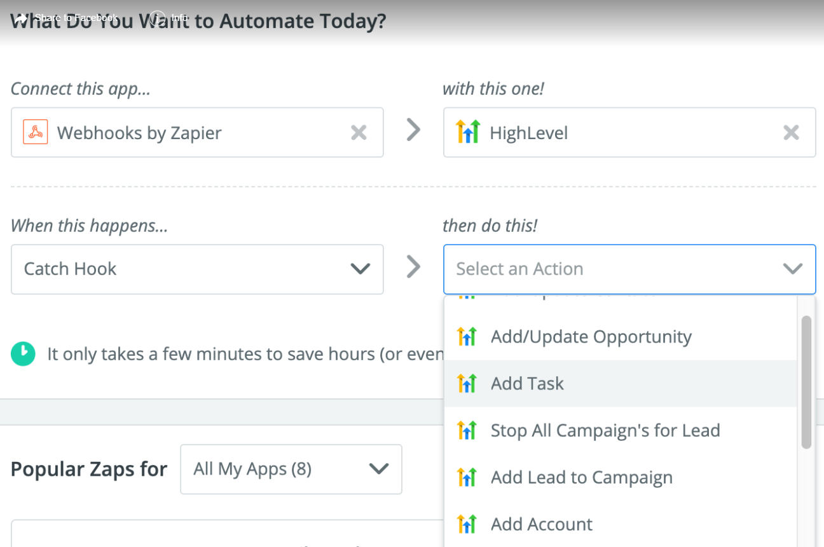Viewport: 824px width, 547px height.
Task: Click the Webhooks by Zapier app icon
Action: (x=36, y=132)
